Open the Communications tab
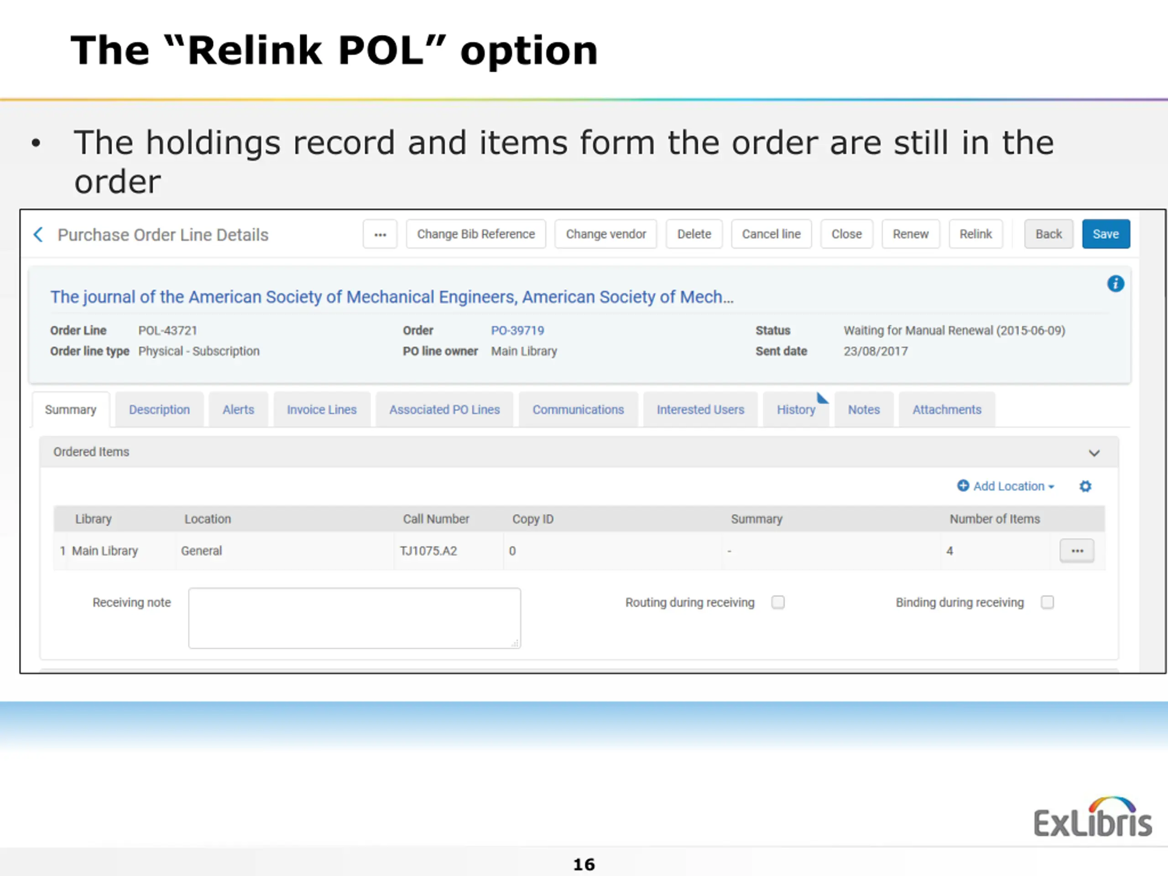The image size is (1168, 876). [578, 410]
